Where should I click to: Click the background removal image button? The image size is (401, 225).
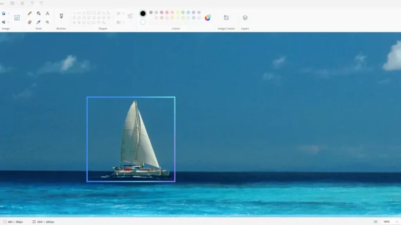click(17, 18)
